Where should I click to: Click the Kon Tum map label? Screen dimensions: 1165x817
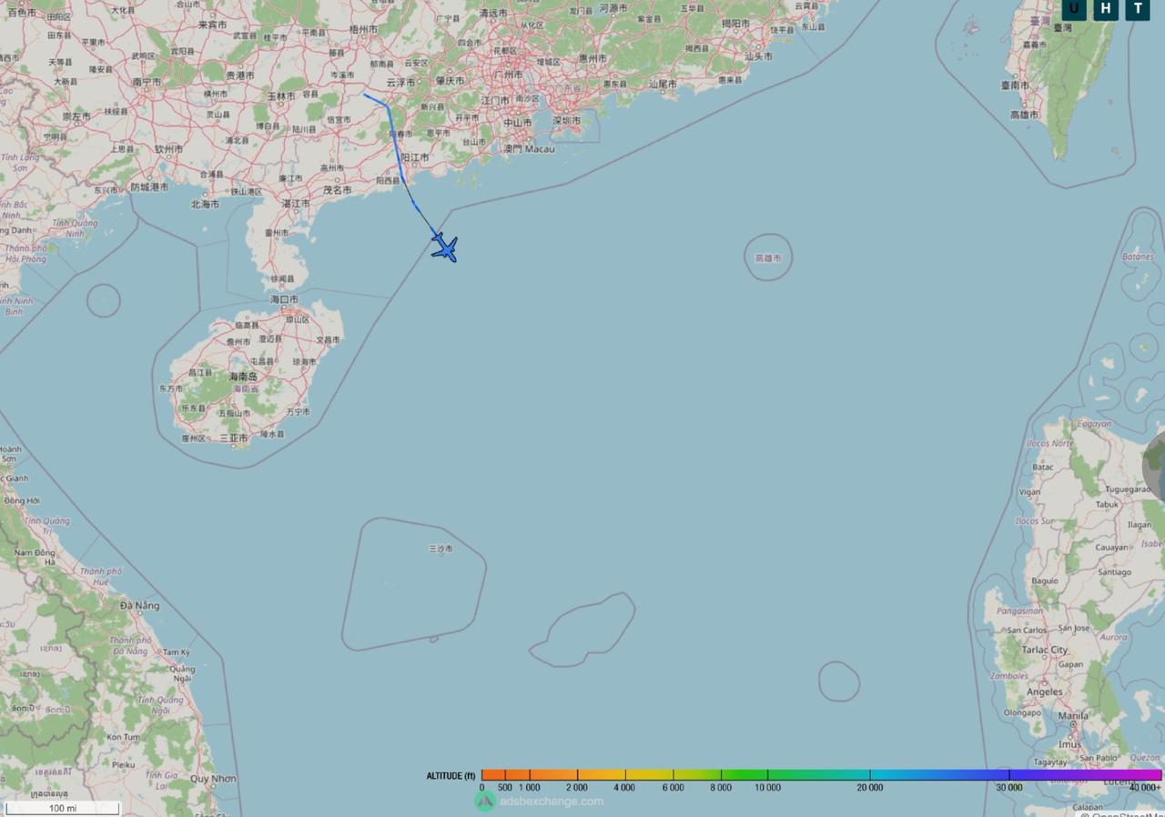point(122,737)
